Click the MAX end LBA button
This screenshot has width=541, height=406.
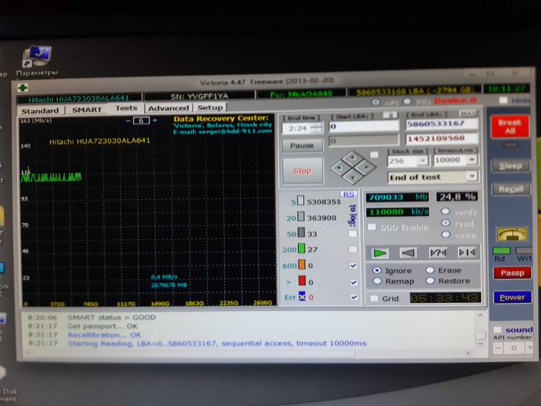coord(468,113)
